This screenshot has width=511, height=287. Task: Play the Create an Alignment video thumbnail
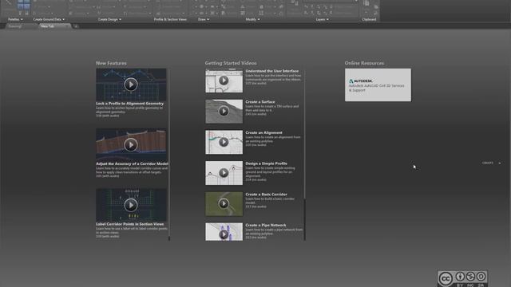coord(224,142)
